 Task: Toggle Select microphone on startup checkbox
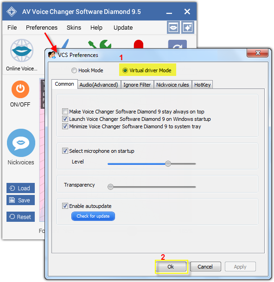[65, 150]
